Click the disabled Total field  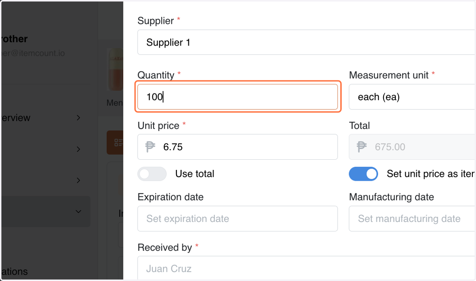pyautogui.click(x=413, y=147)
